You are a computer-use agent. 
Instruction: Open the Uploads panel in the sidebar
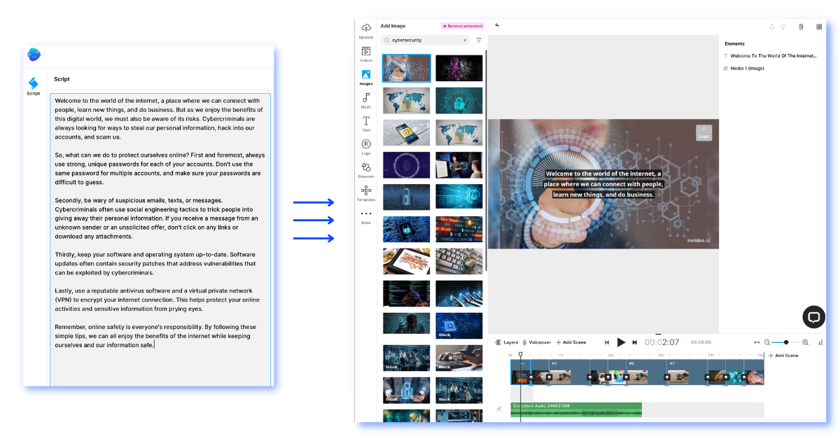point(366,29)
